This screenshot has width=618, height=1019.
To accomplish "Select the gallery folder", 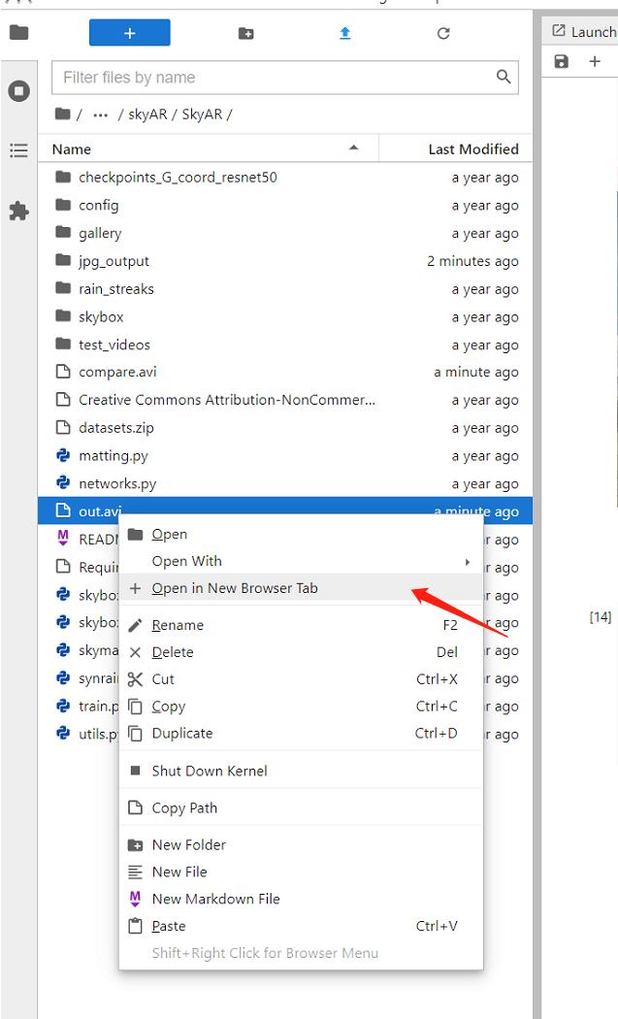I will click(x=284, y=233).
